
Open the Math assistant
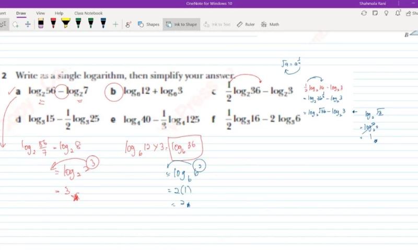(x=270, y=24)
